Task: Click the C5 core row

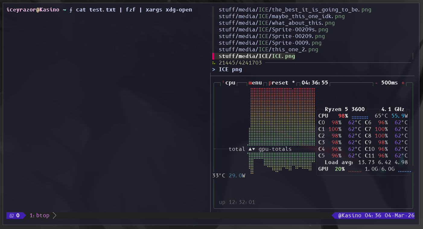Action: (x=340, y=156)
